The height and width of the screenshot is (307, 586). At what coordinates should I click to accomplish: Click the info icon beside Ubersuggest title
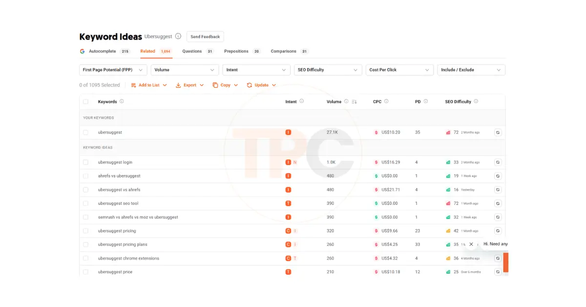tap(178, 36)
